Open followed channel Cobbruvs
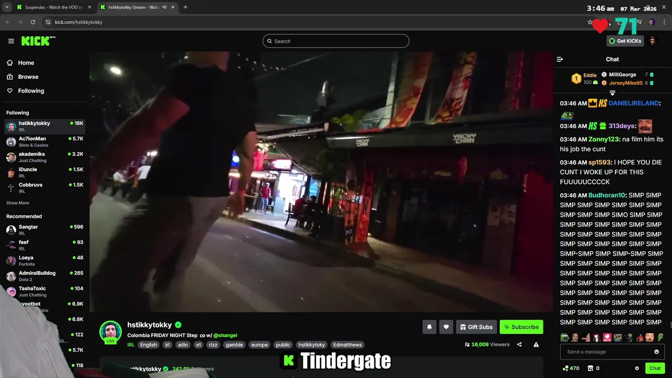The image size is (672, 378). click(x=45, y=187)
